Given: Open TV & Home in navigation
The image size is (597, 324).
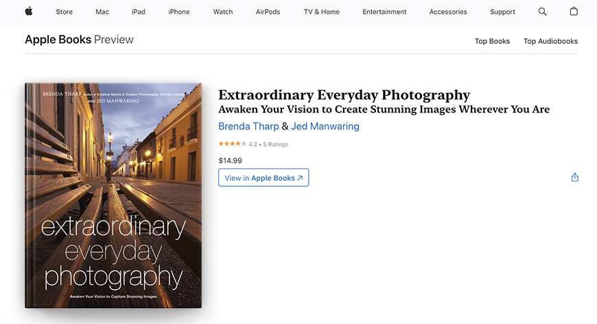Looking at the screenshot, I should click(322, 12).
